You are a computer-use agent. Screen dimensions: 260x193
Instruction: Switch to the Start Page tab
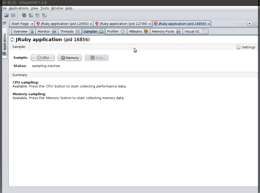[20, 24]
